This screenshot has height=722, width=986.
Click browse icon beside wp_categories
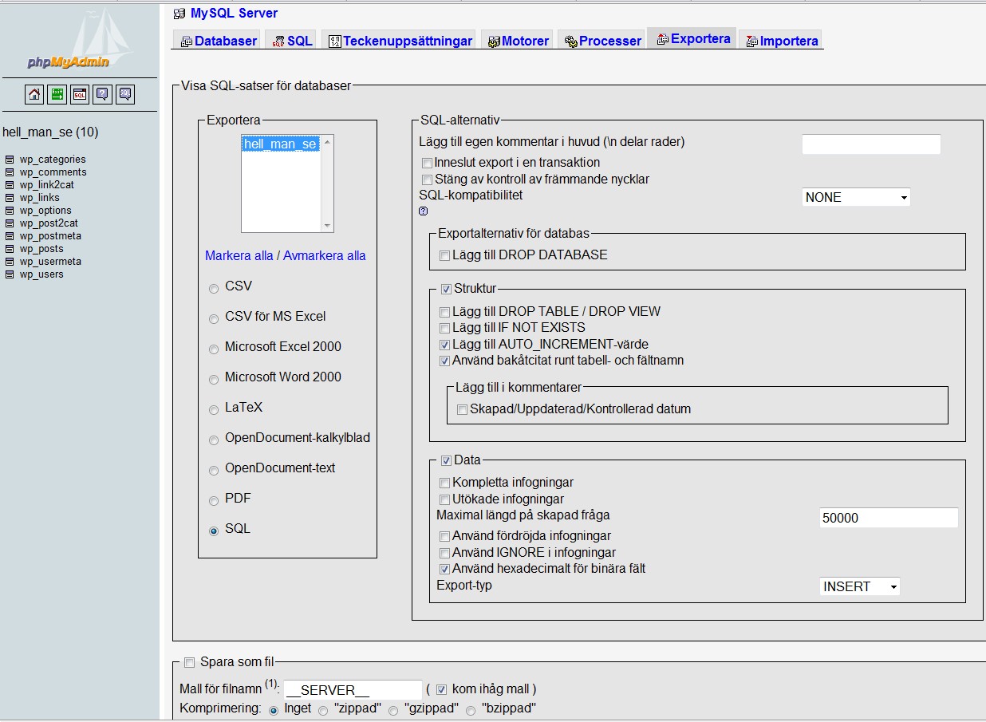point(10,160)
